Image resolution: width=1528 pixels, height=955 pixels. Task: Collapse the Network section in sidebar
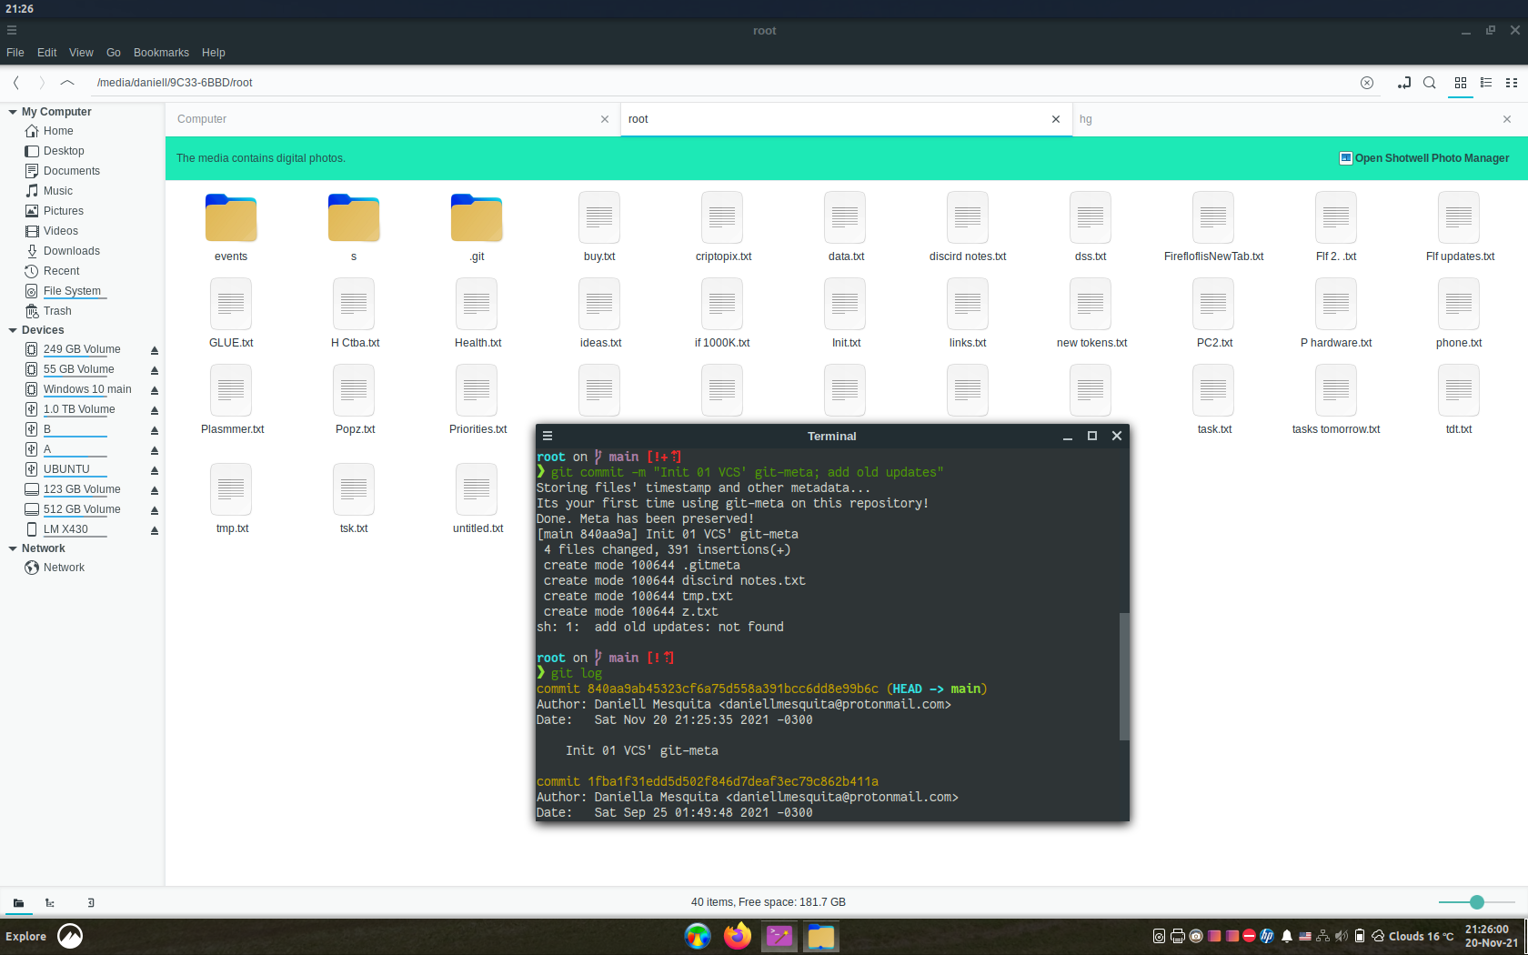point(13,548)
